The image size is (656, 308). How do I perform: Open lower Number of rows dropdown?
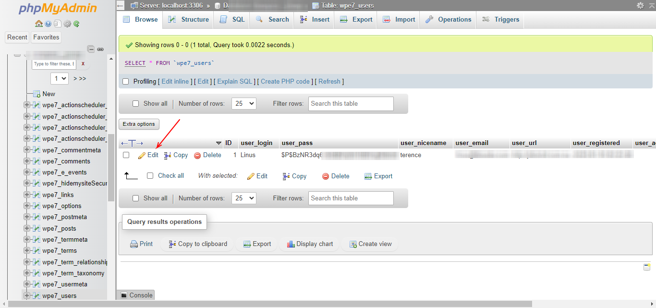point(244,198)
